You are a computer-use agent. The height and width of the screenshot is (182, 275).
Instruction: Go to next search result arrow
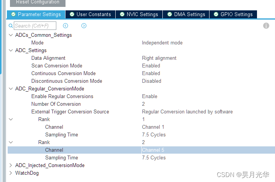tap(84, 26)
